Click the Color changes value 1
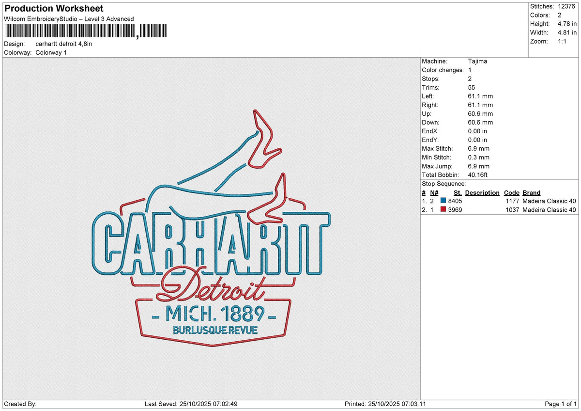581x411 pixels. pos(470,70)
